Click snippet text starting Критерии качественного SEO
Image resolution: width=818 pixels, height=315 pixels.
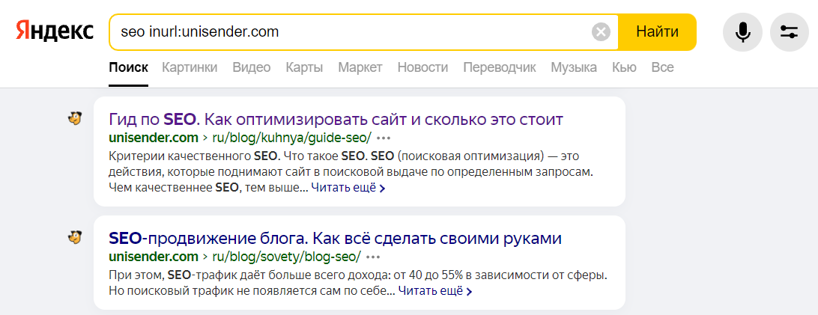click(352, 172)
